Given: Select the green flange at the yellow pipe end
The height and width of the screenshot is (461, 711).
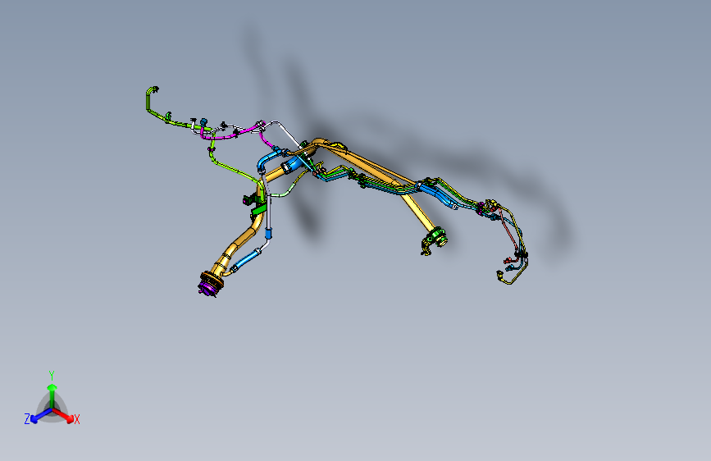Looking at the screenshot, I should pos(438,237).
